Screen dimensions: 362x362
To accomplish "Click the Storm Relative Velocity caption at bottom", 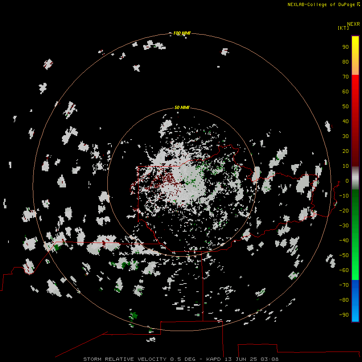I will (181, 359).
